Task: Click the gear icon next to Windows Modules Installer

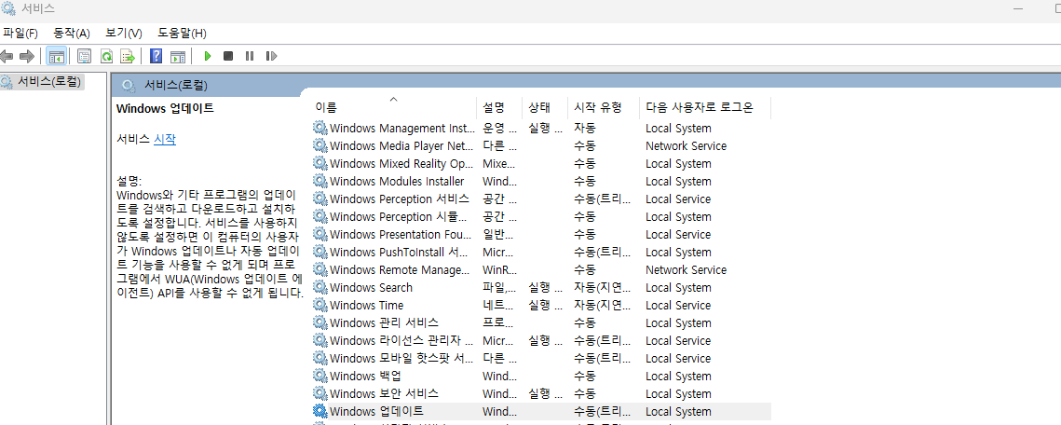Action: pyautogui.click(x=320, y=181)
